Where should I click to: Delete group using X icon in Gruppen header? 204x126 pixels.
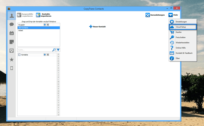pos(48,25)
